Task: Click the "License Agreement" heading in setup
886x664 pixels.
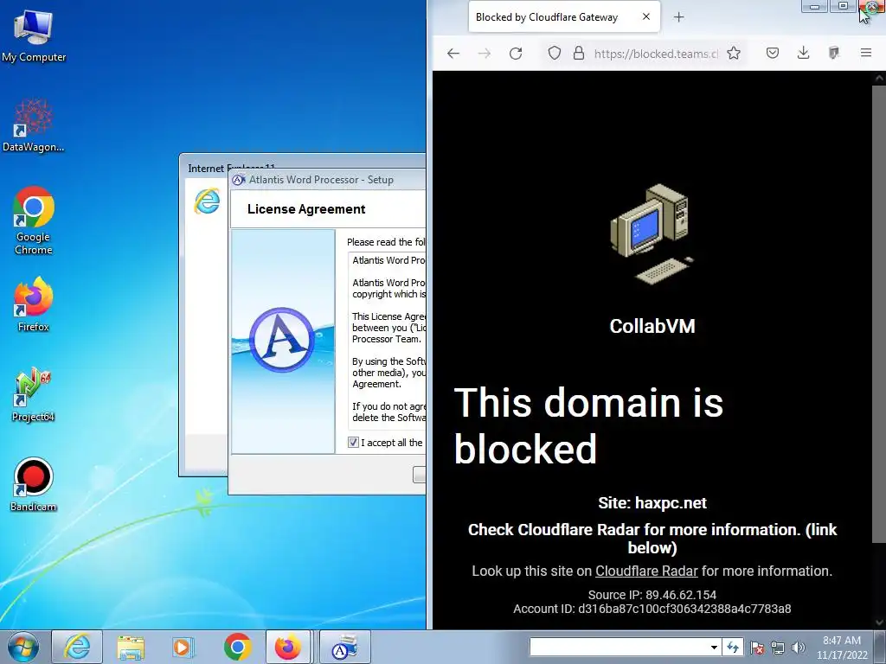Action: 306,209
